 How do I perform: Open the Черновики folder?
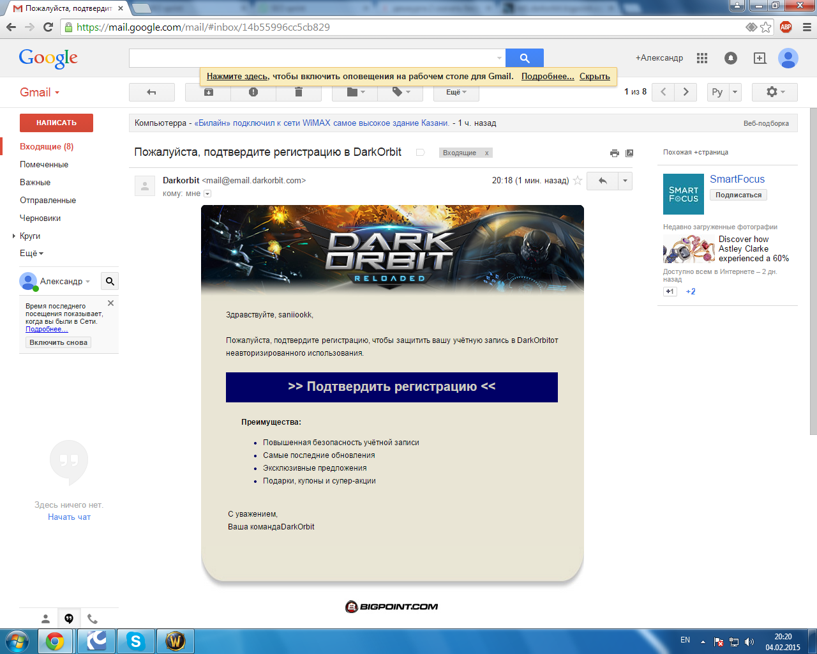[x=40, y=218]
